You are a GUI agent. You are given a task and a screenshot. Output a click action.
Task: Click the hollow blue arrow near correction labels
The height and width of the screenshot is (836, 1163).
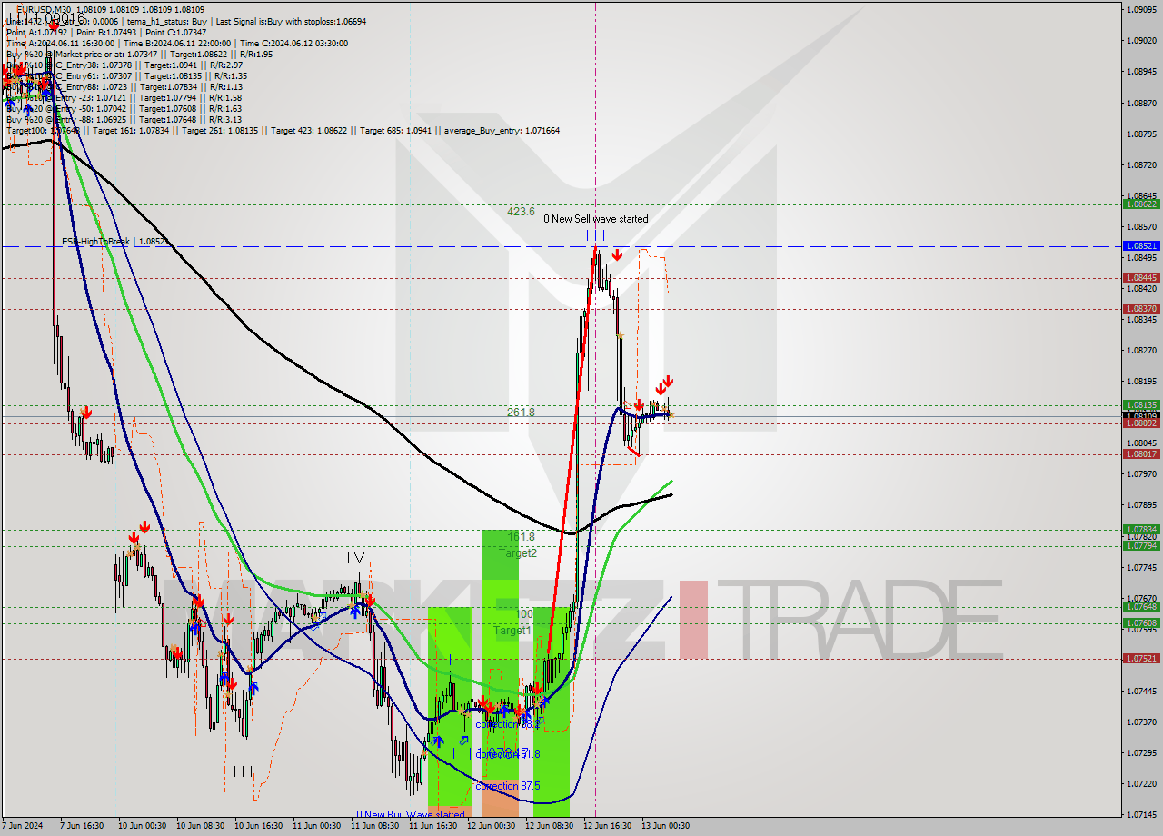click(463, 741)
